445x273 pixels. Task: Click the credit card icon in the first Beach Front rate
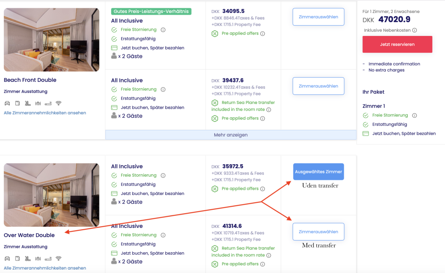coord(114,48)
